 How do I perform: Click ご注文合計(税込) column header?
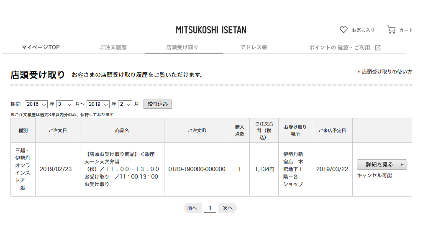coord(264,130)
